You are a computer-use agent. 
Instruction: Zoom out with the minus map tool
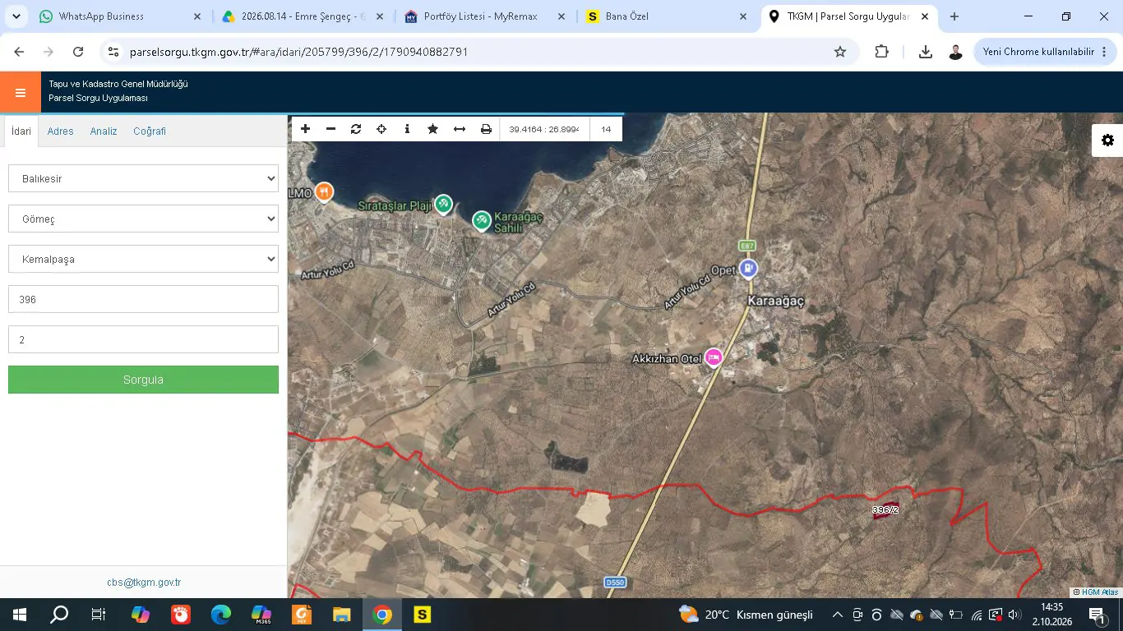[x=330, y=129]
